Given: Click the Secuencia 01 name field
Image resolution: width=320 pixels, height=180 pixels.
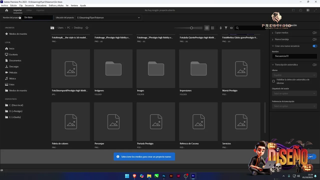Looking at the screenshot, I should pos(294,56).
